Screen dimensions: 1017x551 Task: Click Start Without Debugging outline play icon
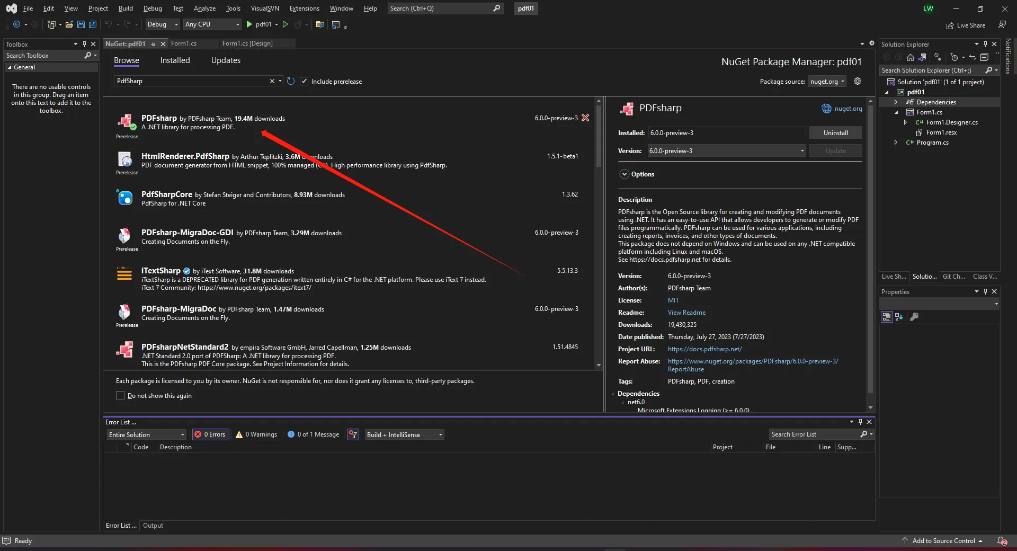click(x=286, y=24)
